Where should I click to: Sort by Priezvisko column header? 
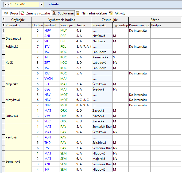(x=16, y=25)
